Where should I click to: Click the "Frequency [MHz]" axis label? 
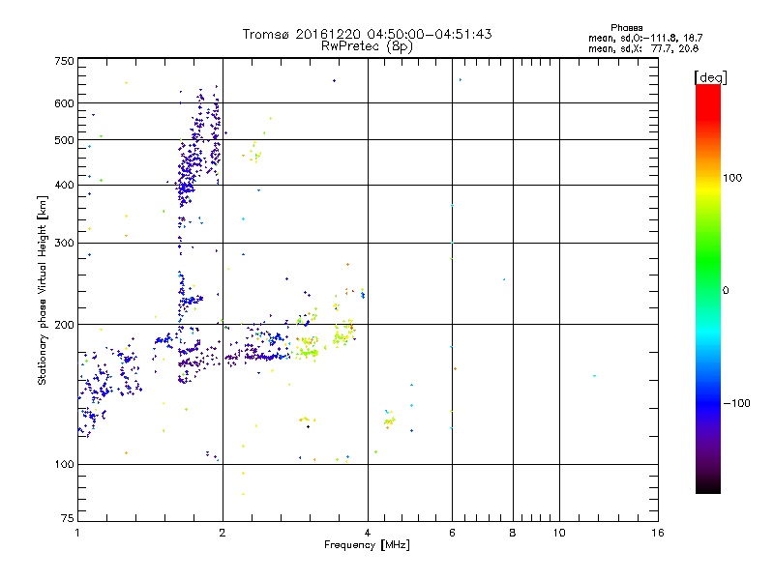pyautogui.click(x=367, y=545)
